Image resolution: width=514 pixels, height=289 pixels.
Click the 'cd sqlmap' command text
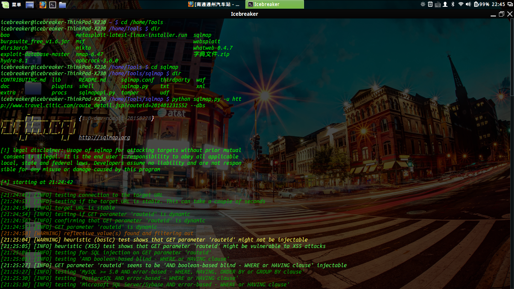pyautogui.click(x=165, y=67)
